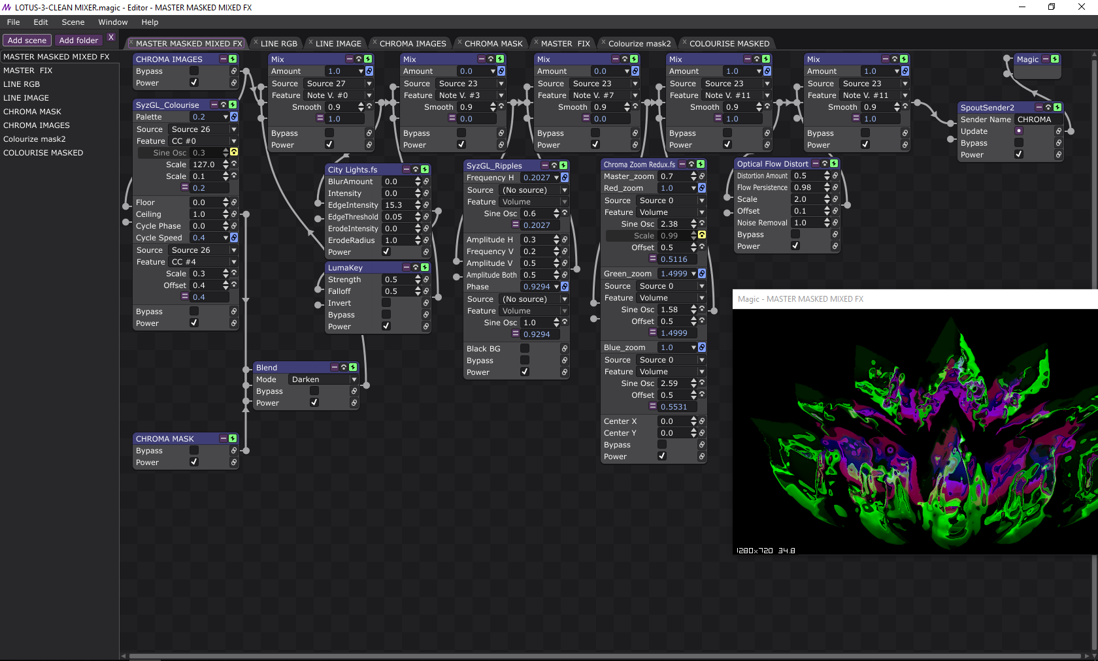Open Feature dropdown showing Note V. #7
Image resolution: width=1098 pixels, height=661 pixels.
[x=605, y=95]
